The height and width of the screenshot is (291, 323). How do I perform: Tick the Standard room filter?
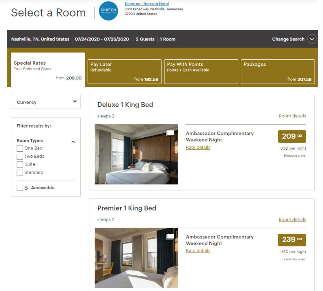pyautogui.click(x=20, y=173)
